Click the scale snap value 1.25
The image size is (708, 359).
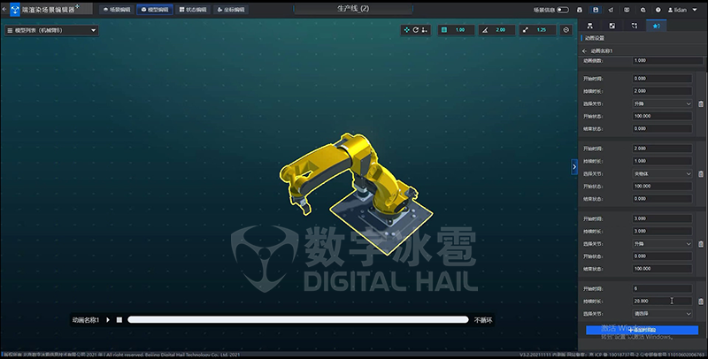pyautogui.click(x=543, y=30)
